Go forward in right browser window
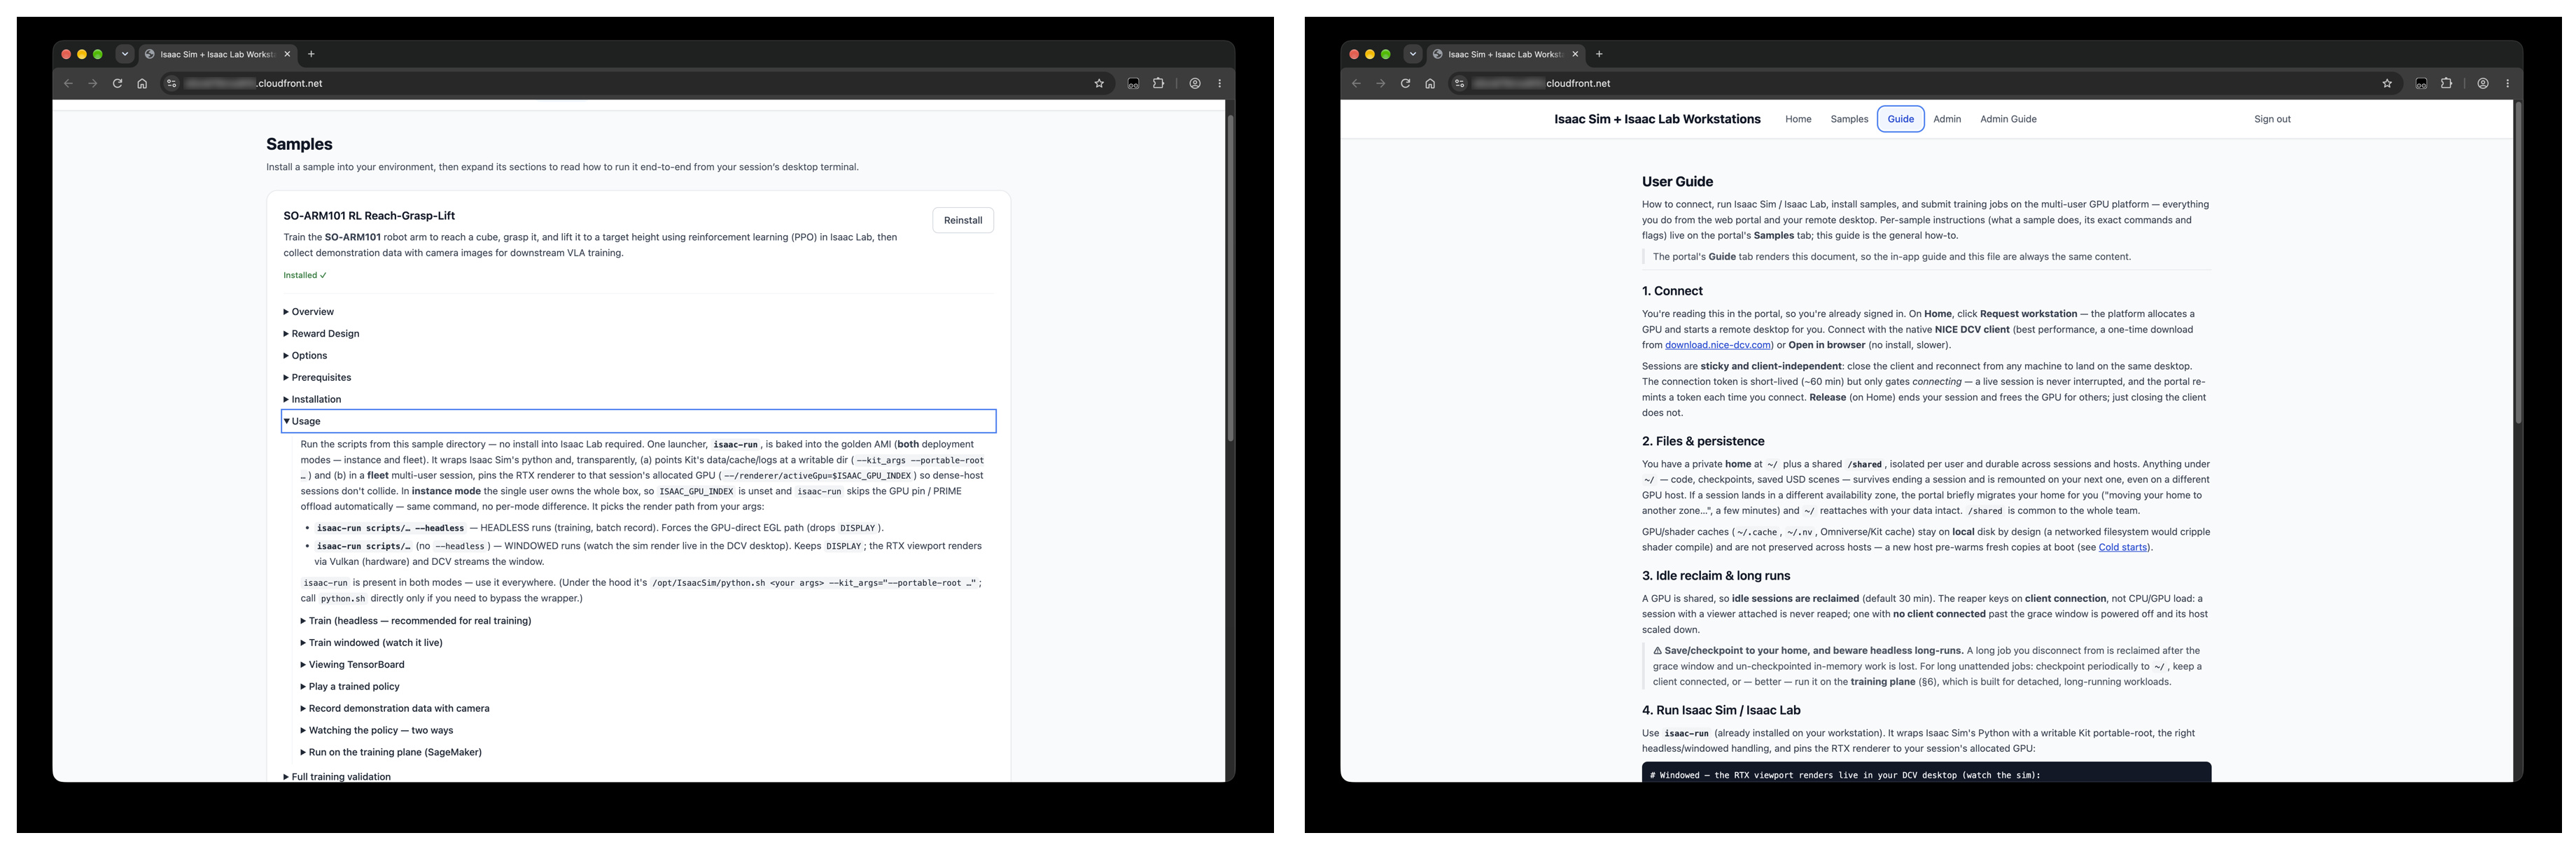Image resolution: width=2576 pixels, height=847 pixels. 1381,83
